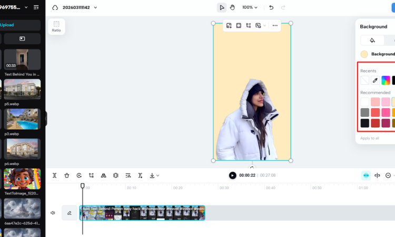
Task: Activate the hand pan tool
Action: [x=232, y=7]
